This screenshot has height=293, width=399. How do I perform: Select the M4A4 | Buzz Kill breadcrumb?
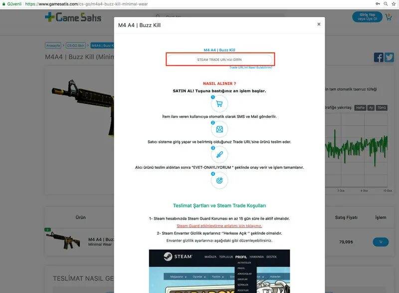[x=102, y=45]
